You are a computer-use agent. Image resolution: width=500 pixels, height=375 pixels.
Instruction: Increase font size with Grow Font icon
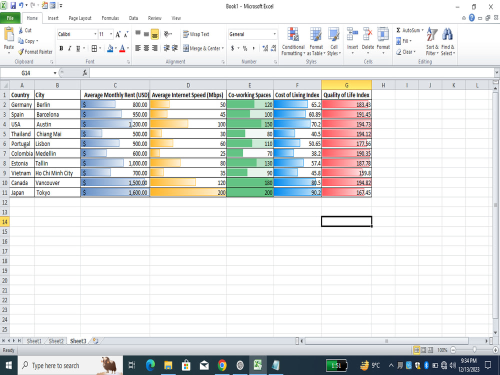click(118, 34)
